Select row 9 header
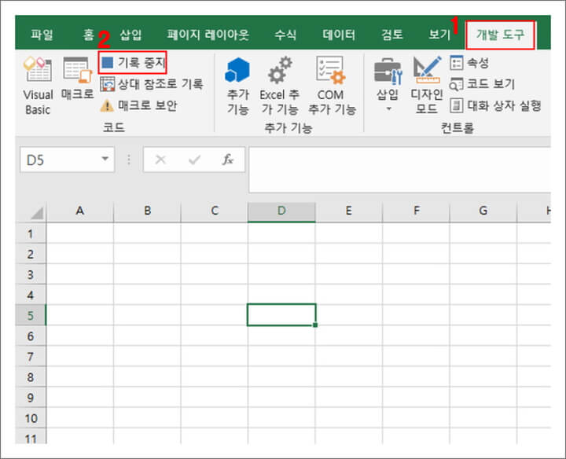The height and width of the screenshot is (459, 566). pos(31,398)
